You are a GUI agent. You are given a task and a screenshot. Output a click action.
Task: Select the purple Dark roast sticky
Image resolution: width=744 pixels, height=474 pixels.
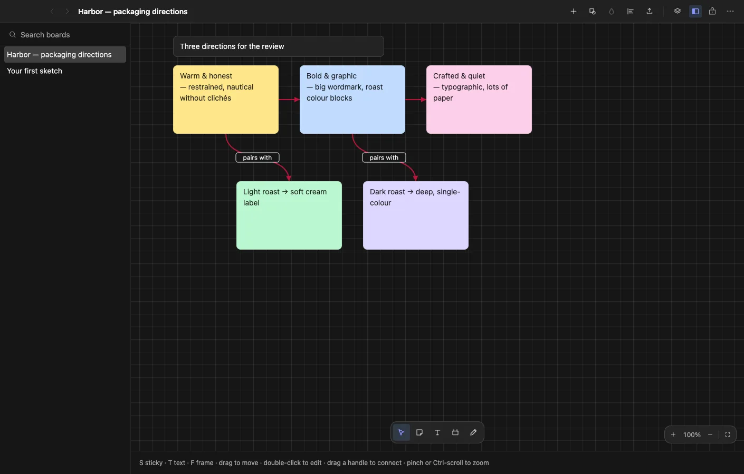[x=416, y=215]
